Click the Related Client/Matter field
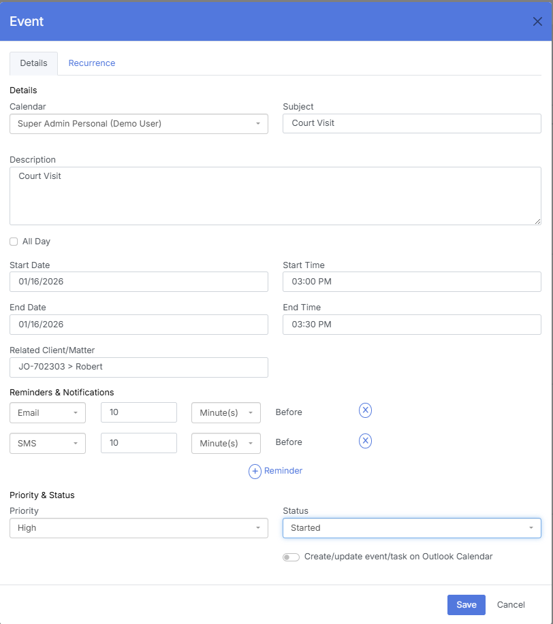This screenshot has width=553, height=624. click(139, 367)
